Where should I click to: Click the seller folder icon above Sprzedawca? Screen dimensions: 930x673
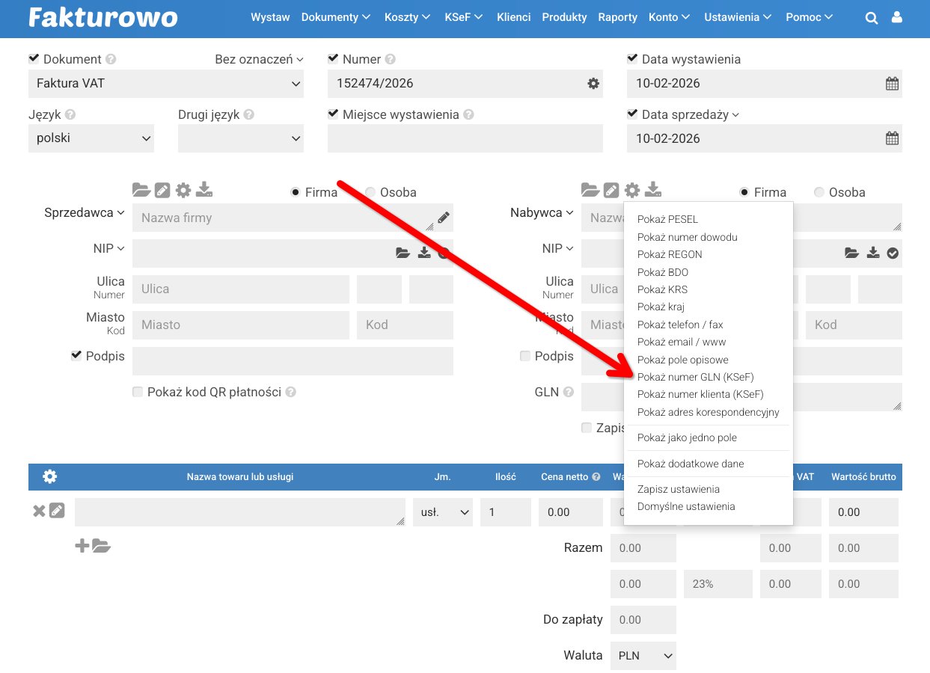(141, 190)
